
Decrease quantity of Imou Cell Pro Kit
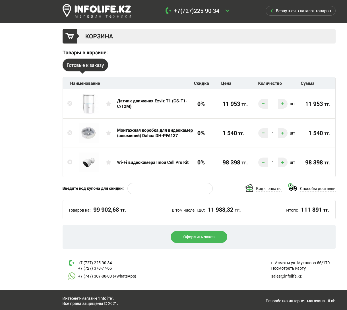(x=263, y=162)
